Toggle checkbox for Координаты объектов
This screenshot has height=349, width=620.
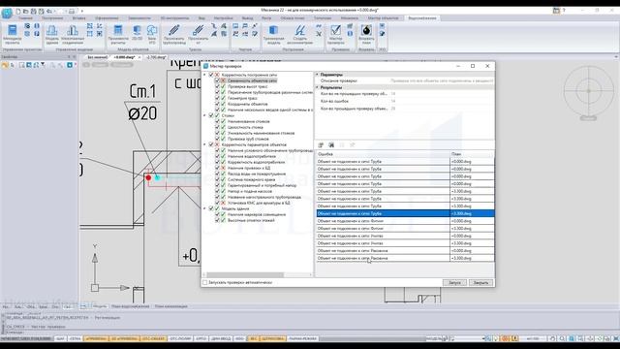tap(217, 104)
